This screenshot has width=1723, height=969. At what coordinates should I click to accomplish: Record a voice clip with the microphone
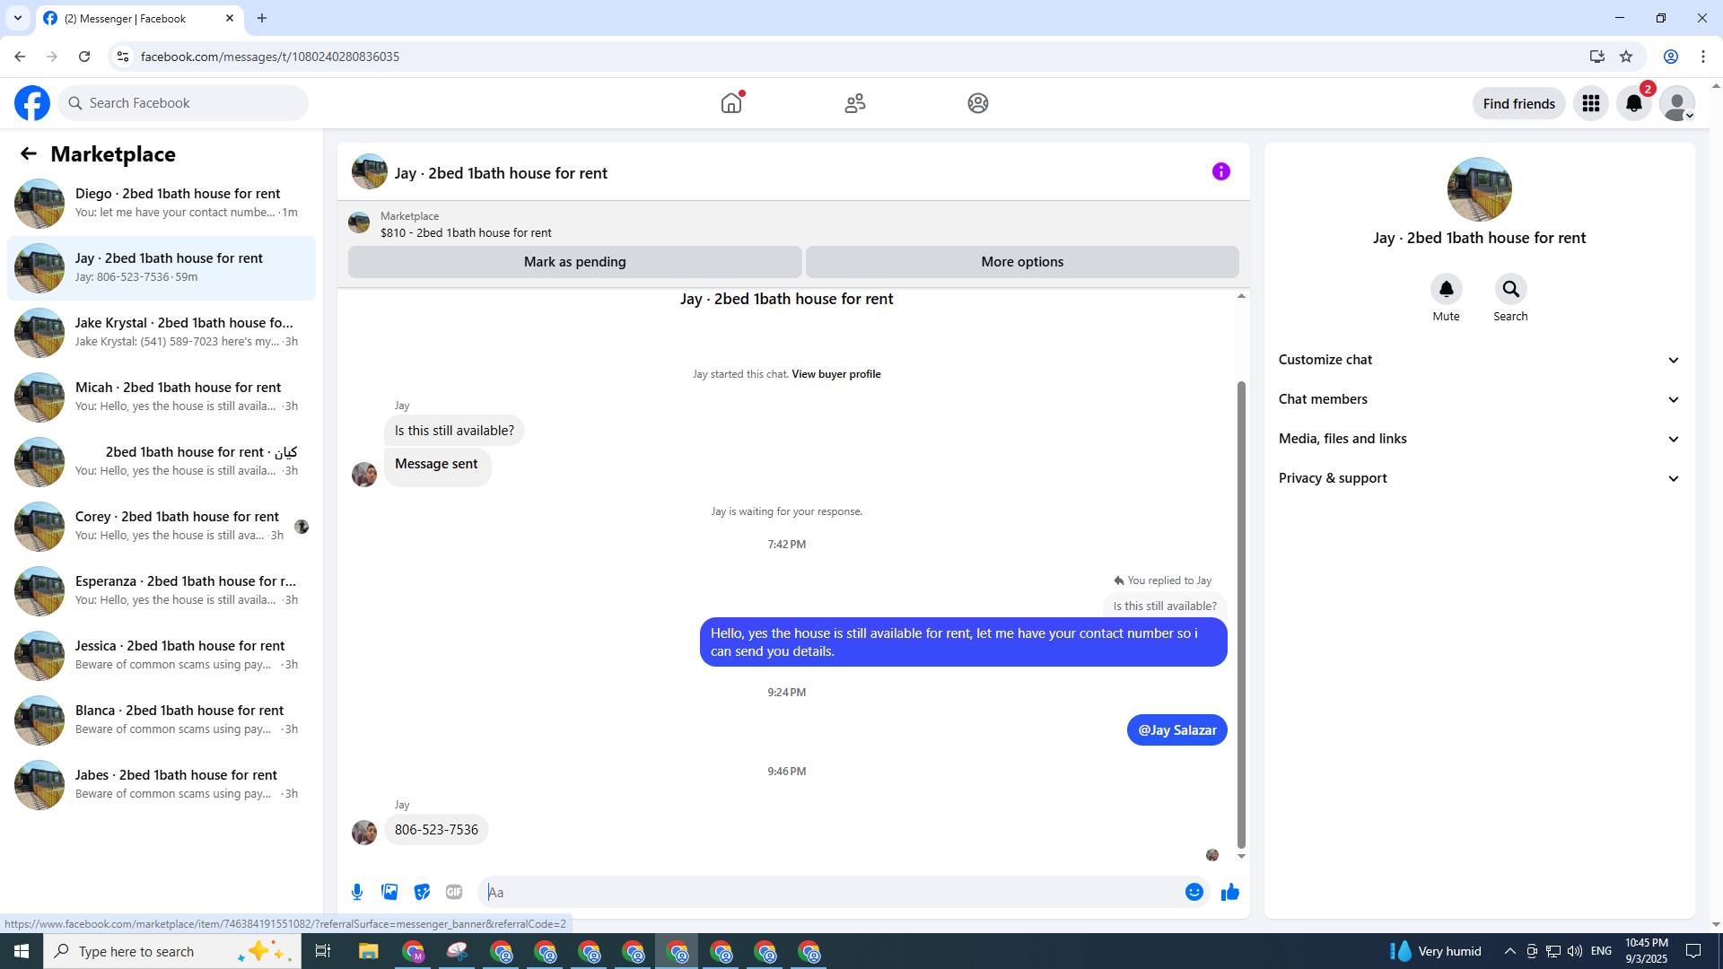[357, 892]
